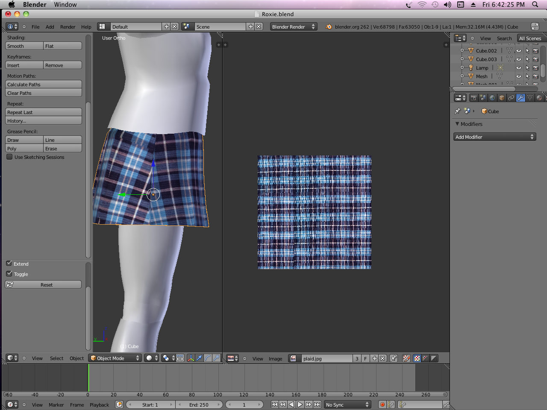
Task: Open the World properties globe tab
Action: point(492,98)
